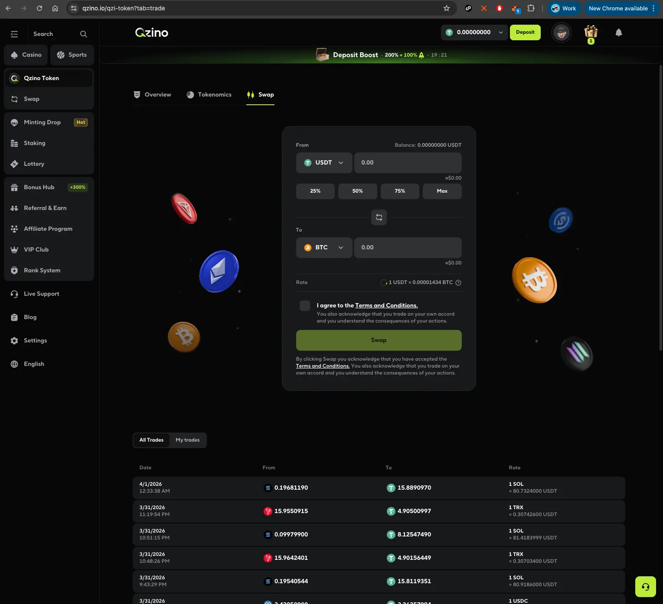The image size is (663, 604).
Task: Click the page vertical scrollbar
Action: pos(660,208)
